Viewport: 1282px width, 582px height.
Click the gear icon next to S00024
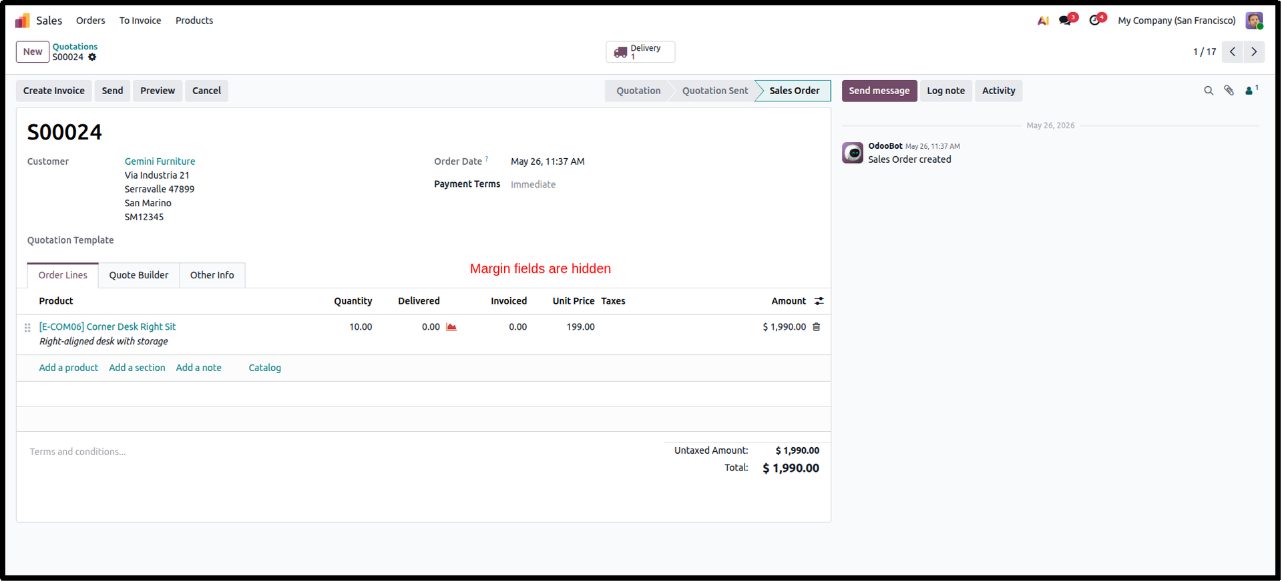(x=92, y=57)
